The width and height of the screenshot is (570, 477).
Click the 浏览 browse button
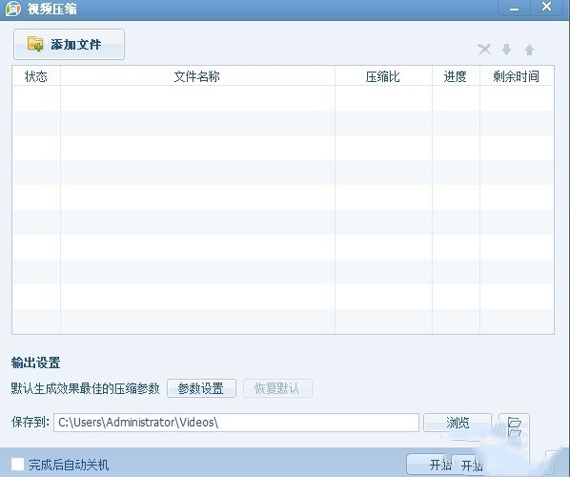click(x=458, y=423)
